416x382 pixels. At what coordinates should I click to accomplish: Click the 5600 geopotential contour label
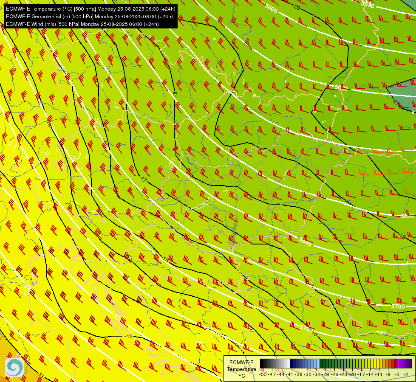pyautogui.click(x=271, y=9)
